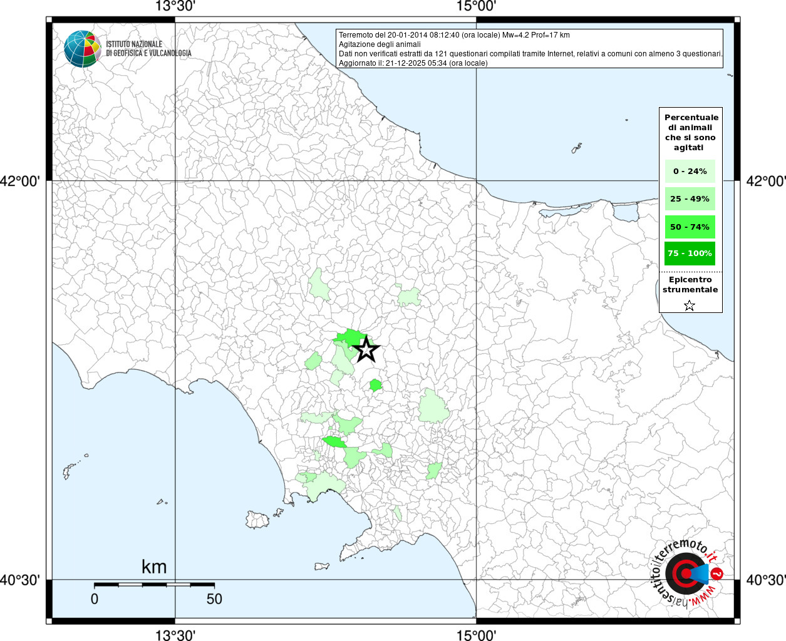The image size is (786, 641).
Task: Click the 'Epicentro strumentale' legend label
Action: click(x=690, y=285)
